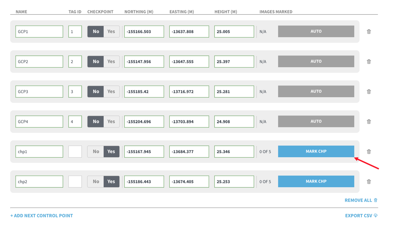Edit easting value -13716.972
399x229 pixels.
(189, 91)
